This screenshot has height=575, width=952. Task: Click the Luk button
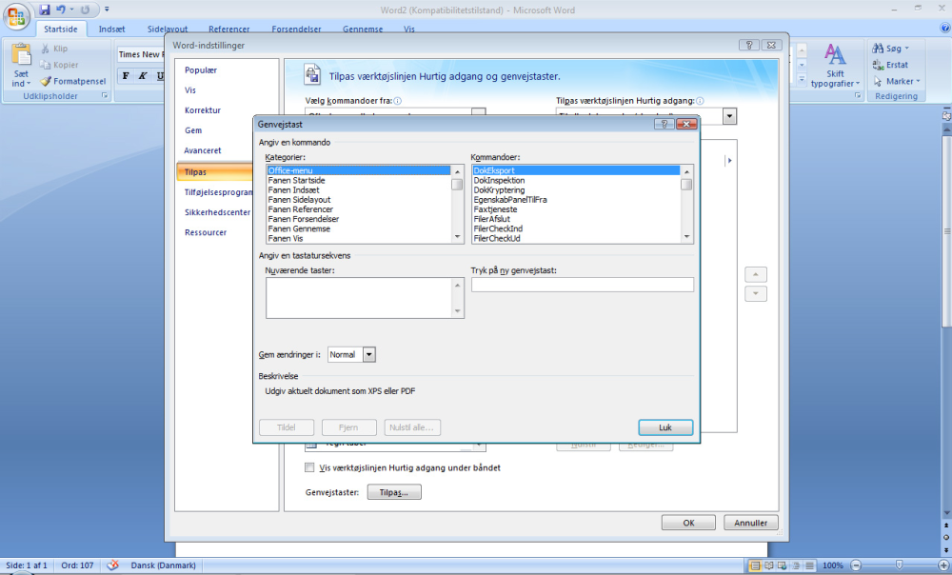tap(665, 427)
